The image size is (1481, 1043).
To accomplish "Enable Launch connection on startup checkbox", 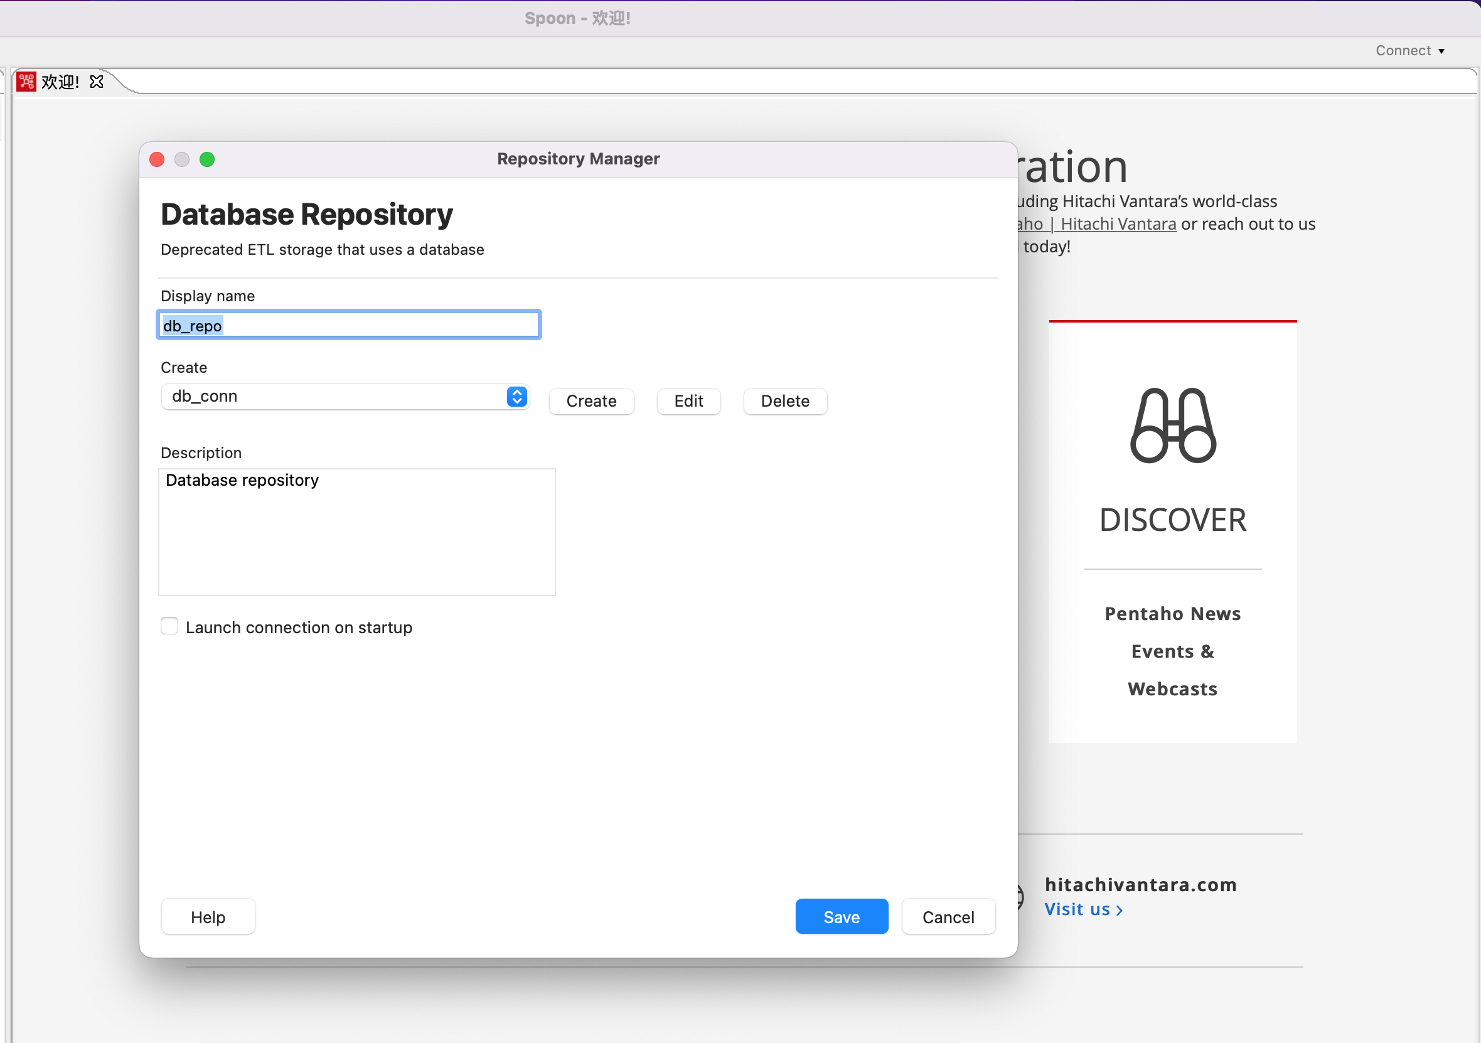I will point(169,626).
